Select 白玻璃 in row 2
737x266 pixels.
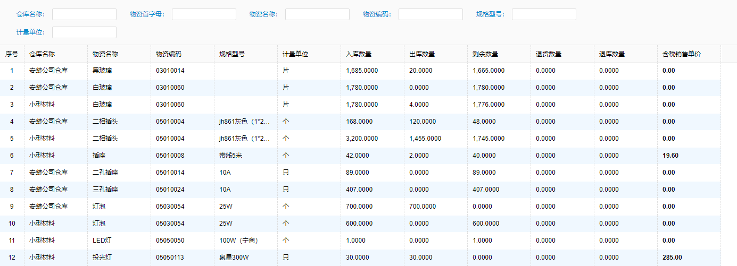coord(103,88)
